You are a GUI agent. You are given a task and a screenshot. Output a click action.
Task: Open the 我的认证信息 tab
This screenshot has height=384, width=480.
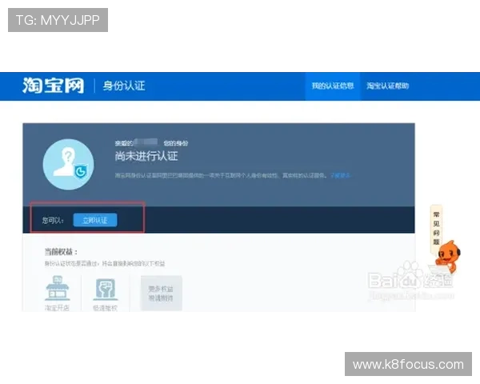(333, 86)
